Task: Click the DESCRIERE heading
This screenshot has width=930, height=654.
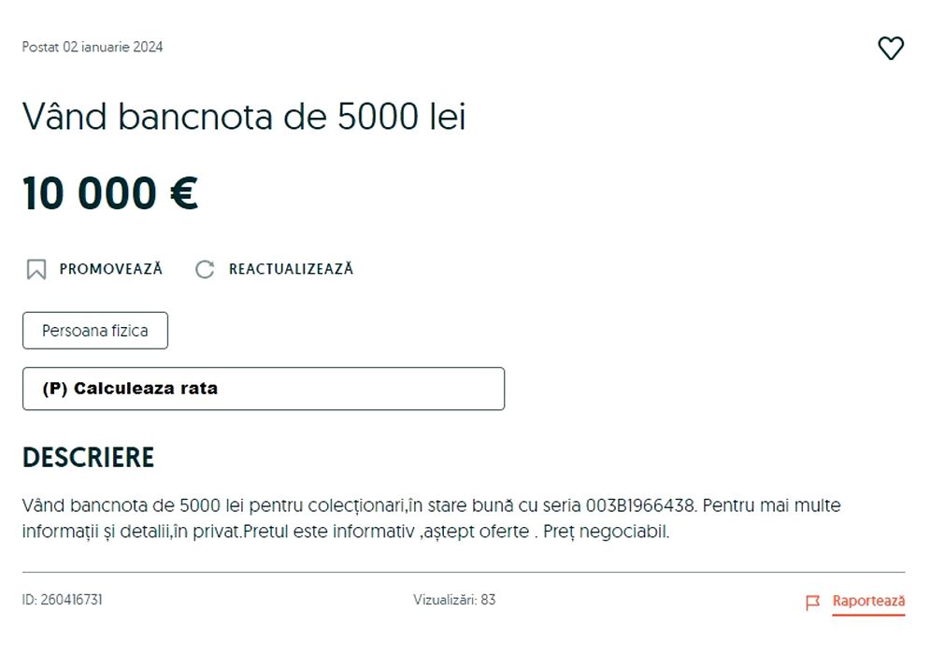Action: pyautogui.click(x=88, y=458)
